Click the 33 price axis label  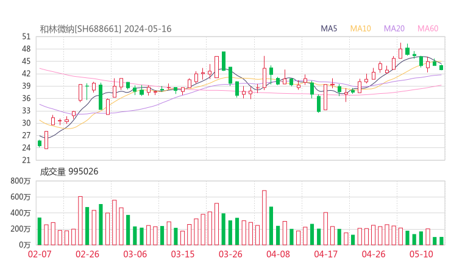26,111
